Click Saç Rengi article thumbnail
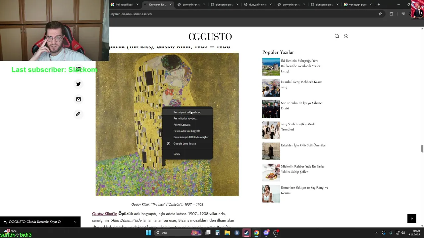Viewport: 424px width, 238px height. (271, 194)
